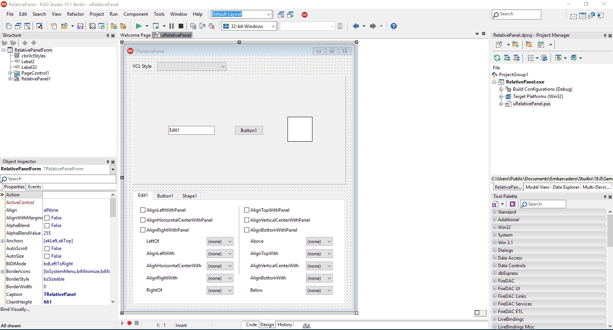Open the Below (none) dropdown

[319, 291]
